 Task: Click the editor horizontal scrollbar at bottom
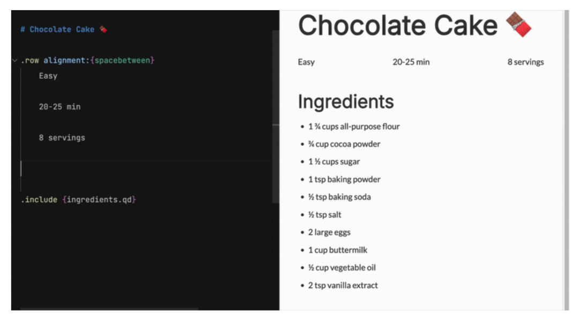109,309
